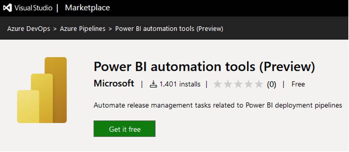Open the Visual Studio text link
This screenshot has height=152, width=349.
33,8
